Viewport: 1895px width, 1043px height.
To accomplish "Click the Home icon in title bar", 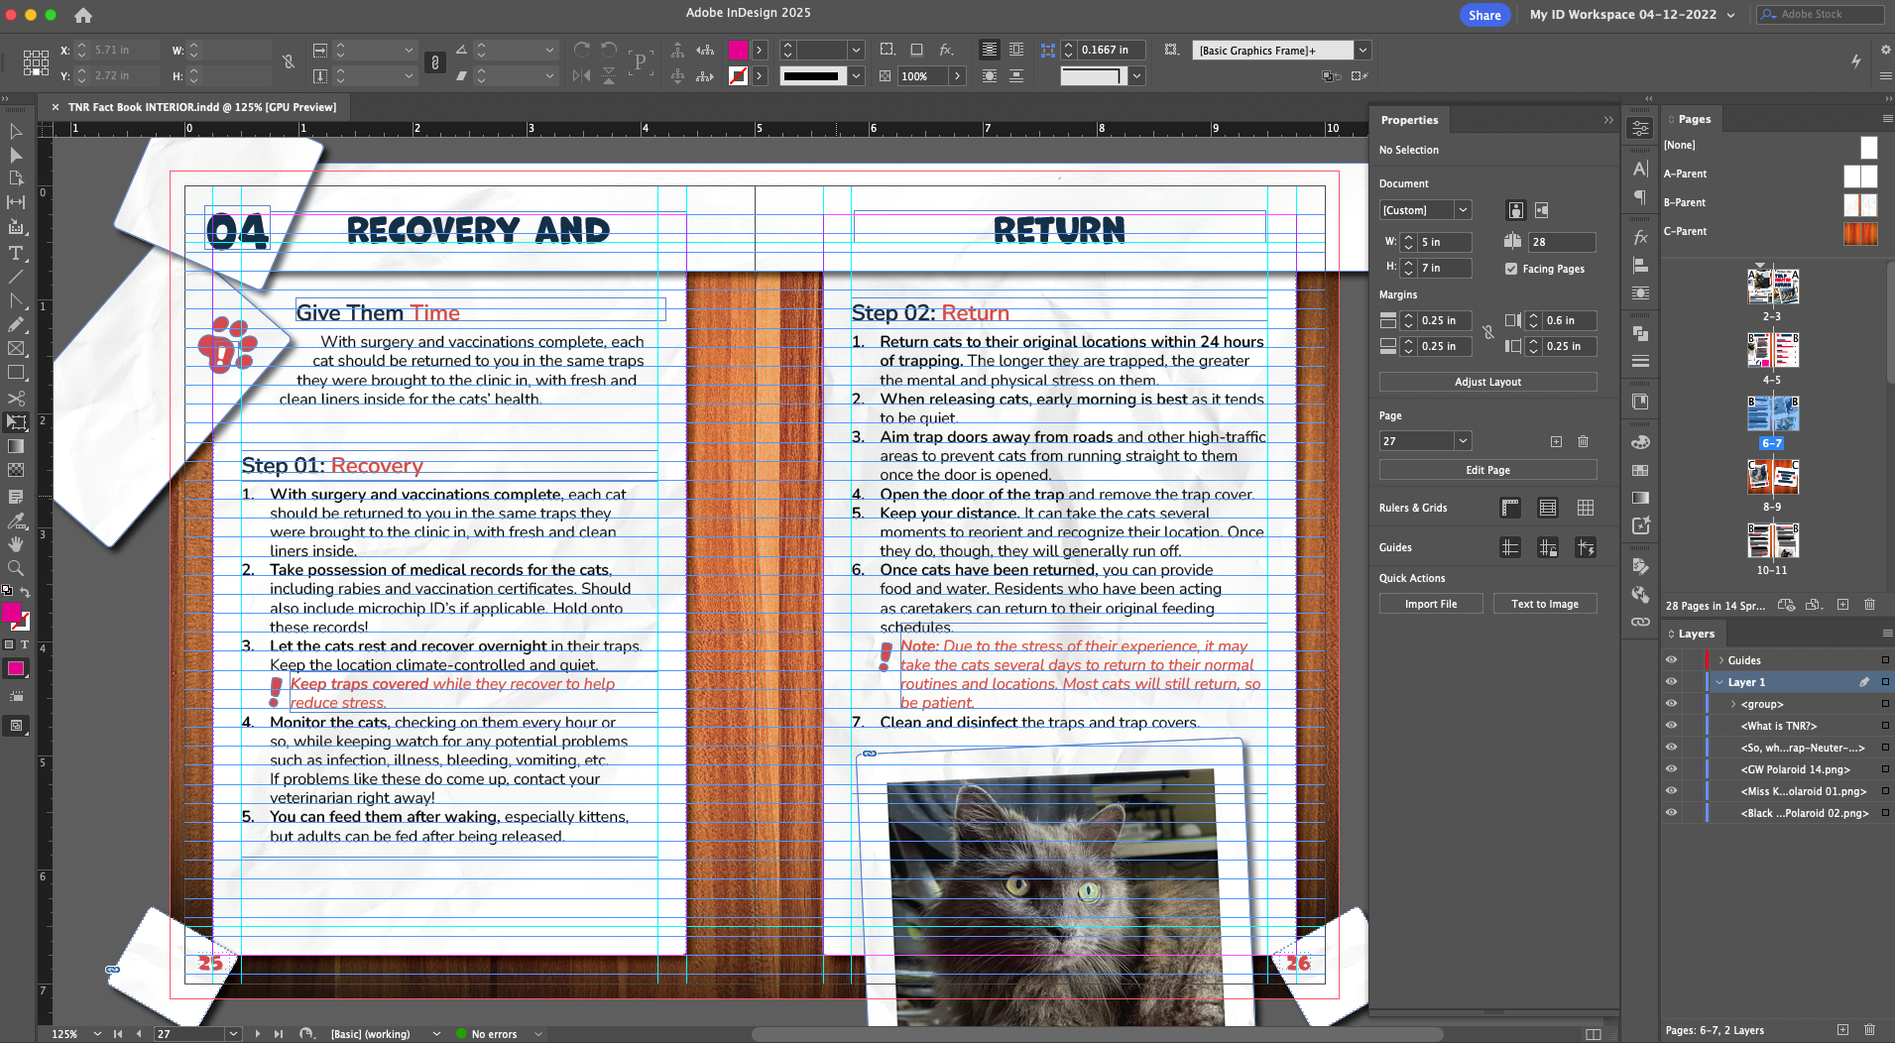I will (x=83, y=15).
